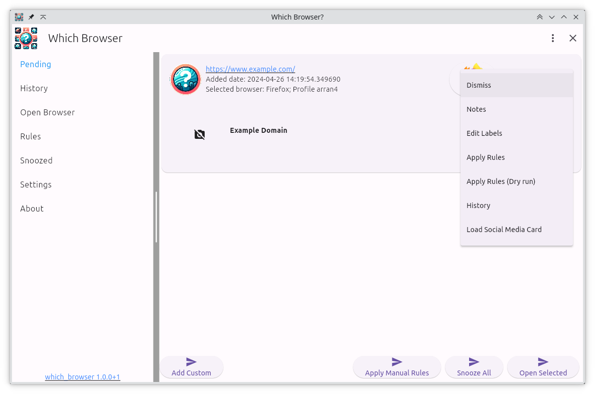Click the Which Browser logo in header
595x394 pixels.
[26, 38]
